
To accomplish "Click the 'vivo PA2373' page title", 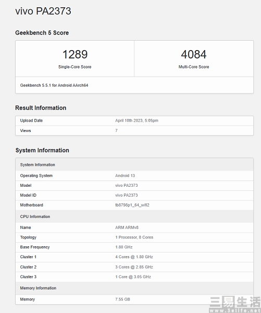I will click(43, 11).
